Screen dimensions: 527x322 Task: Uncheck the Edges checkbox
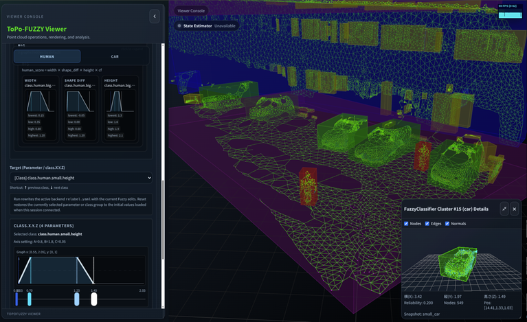click(427, 224)
